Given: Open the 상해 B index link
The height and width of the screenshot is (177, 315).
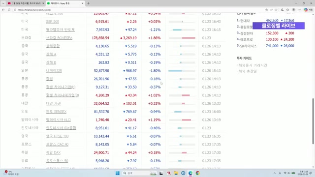Looking at the screenshot, I should (x=51, y=62).
